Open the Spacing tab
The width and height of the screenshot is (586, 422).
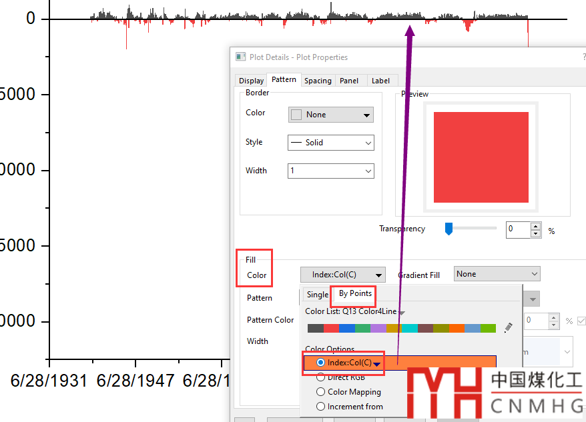click(318, 81)
